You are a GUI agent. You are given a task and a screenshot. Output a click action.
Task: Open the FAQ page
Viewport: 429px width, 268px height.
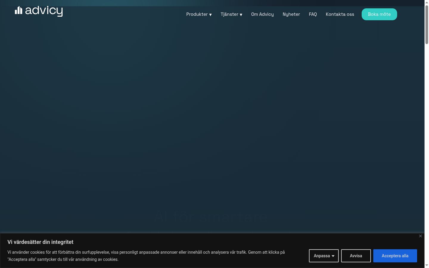coord(313,14)
